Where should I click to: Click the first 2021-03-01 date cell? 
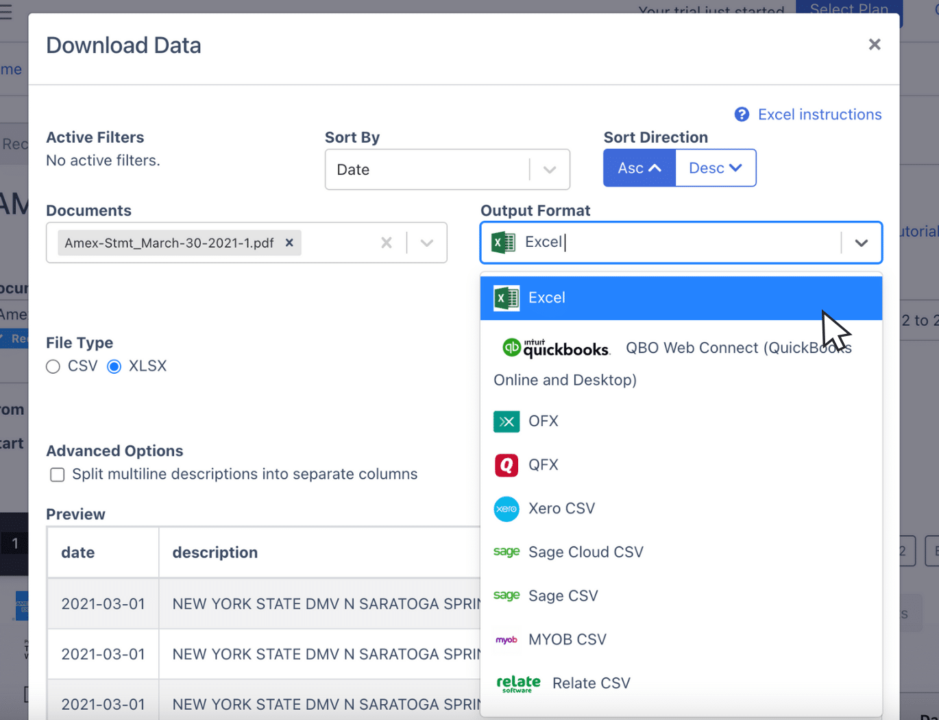[x=103, y=604]
